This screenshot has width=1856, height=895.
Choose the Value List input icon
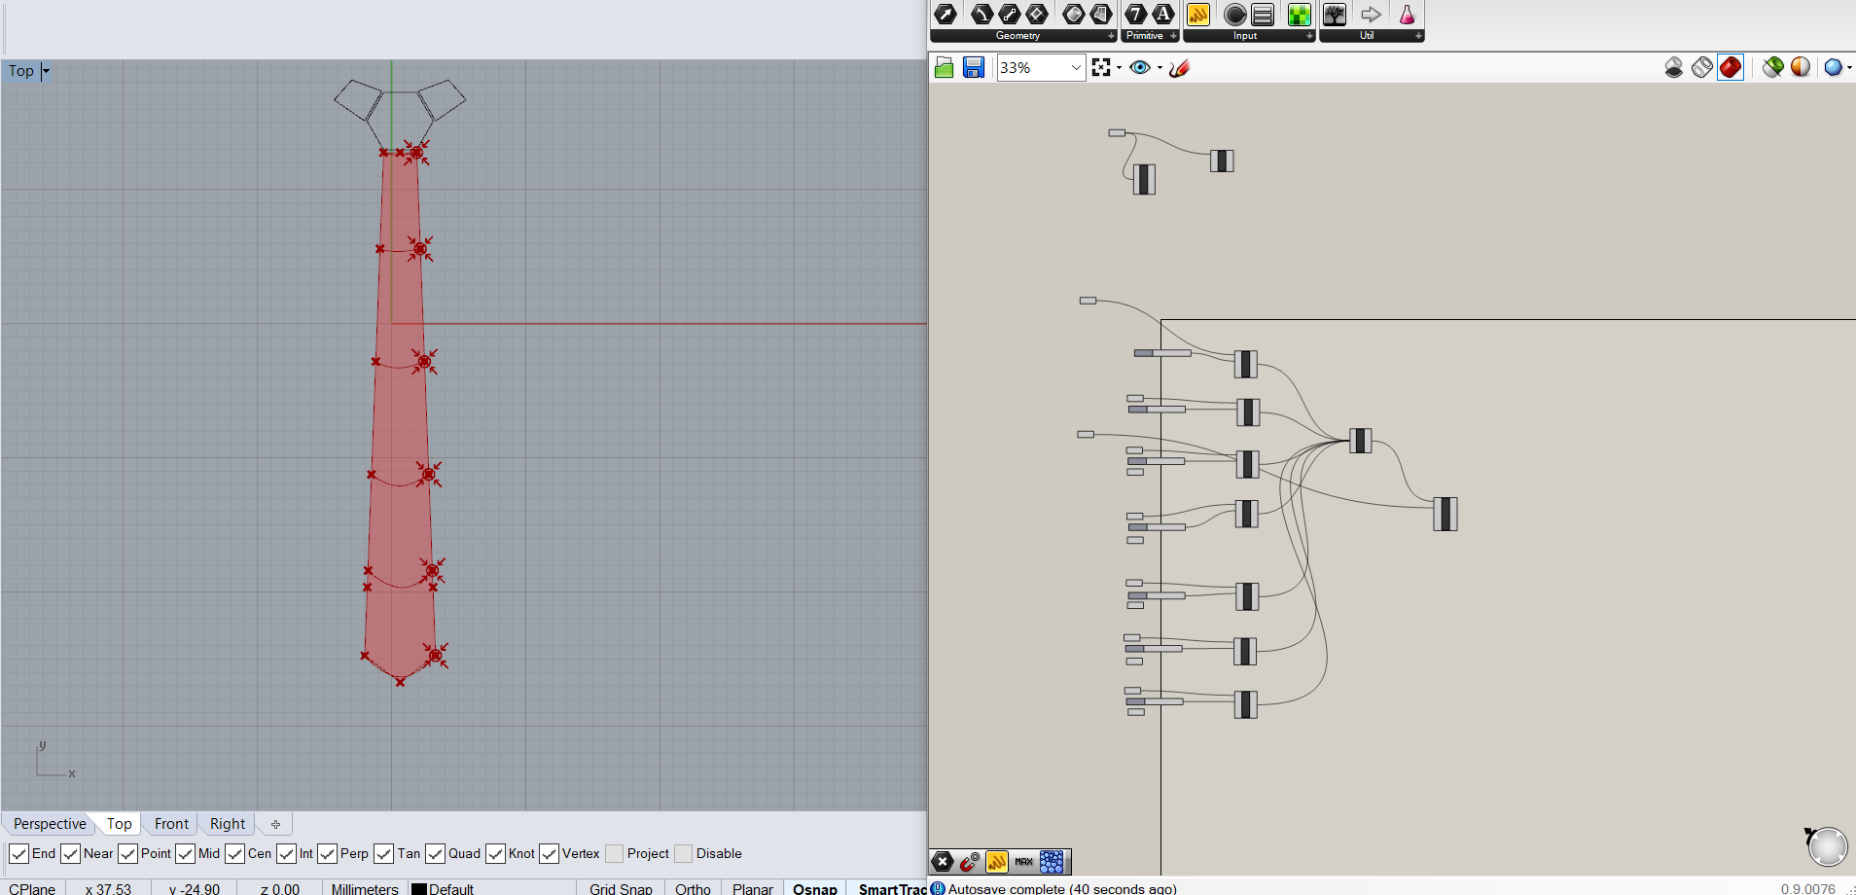(1263, 15)
